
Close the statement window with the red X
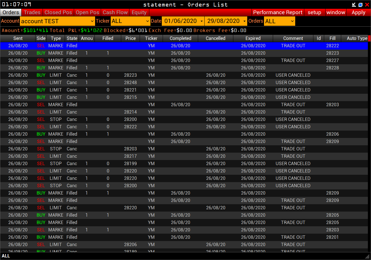(367, 5)
